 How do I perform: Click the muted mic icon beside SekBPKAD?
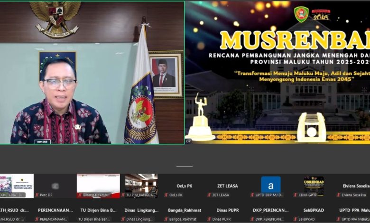[x=295, y=219]
